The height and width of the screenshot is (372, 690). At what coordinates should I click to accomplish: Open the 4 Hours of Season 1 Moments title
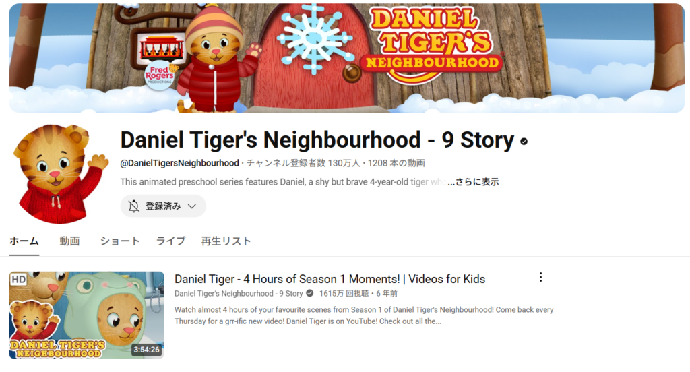(x=330, y=279)
